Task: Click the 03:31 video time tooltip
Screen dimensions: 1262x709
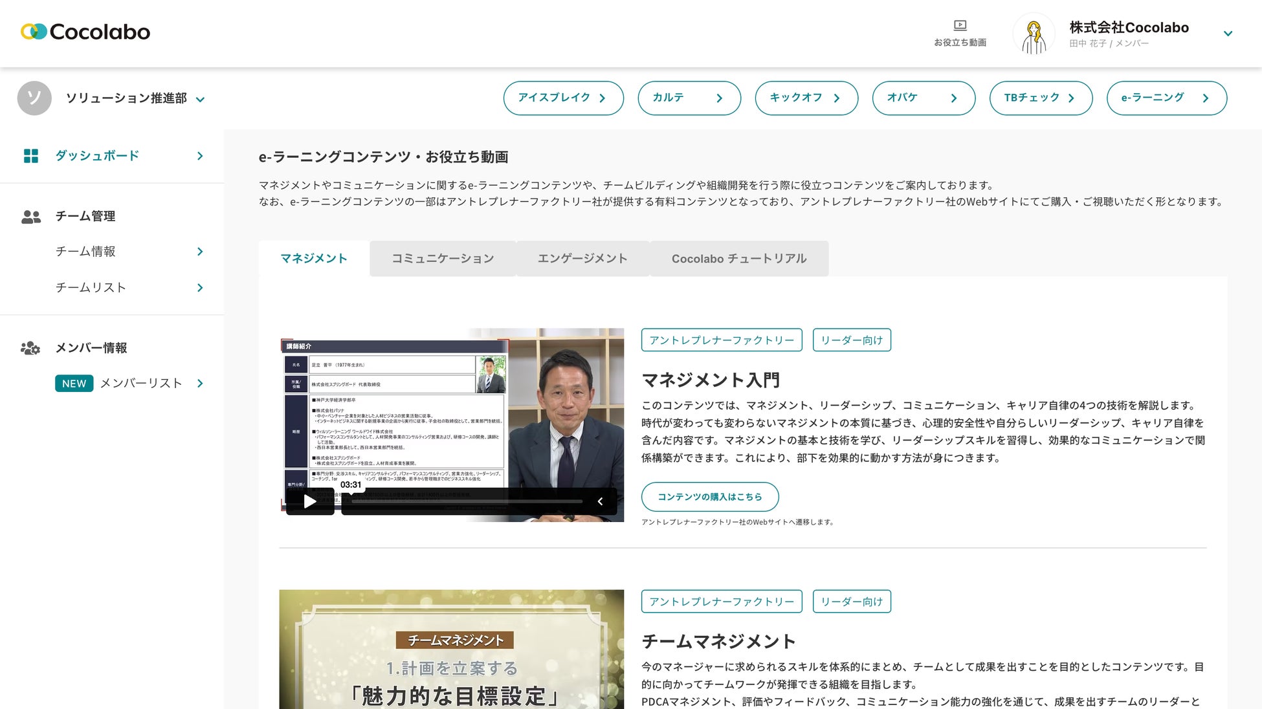Action: tap(351, 485)
